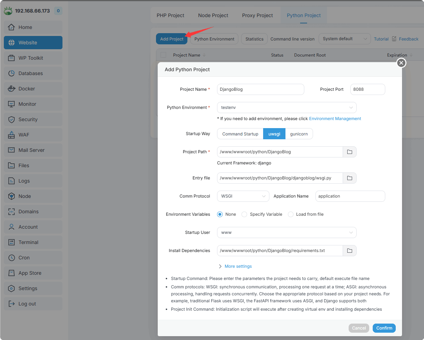This screenshot has height=340, width=424.
Task: Close the Add Python Project dialog
Action: [401, 63]
